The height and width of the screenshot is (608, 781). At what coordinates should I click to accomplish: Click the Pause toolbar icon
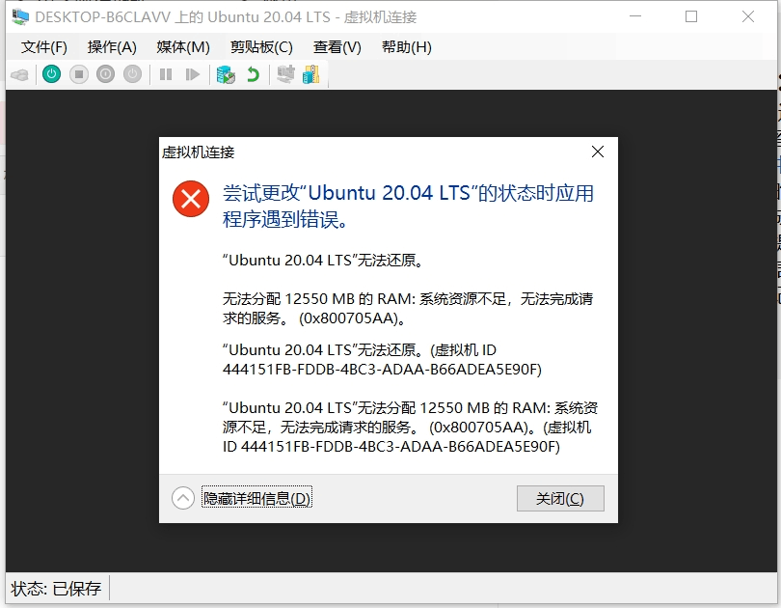click(x=166, y=74)
